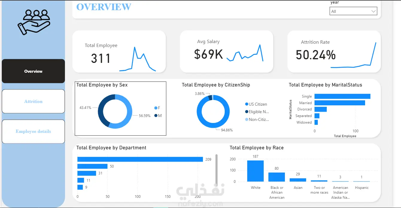Click the Eligible Non-citizen legend dot
Screen dimensions: 401x208
(x=247, y=112)
